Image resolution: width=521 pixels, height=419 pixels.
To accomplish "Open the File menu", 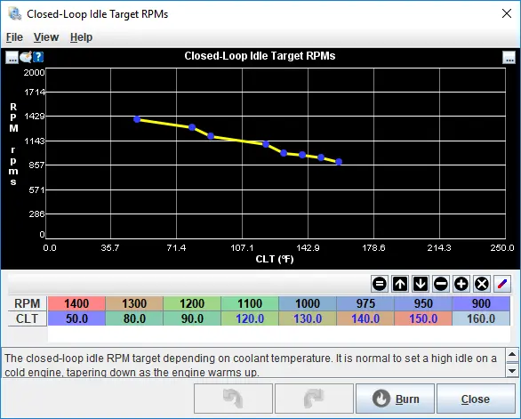I will [x=14, y=37].
